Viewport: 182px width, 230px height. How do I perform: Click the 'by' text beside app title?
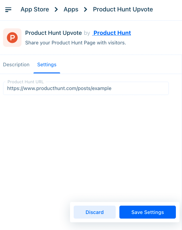87,33
